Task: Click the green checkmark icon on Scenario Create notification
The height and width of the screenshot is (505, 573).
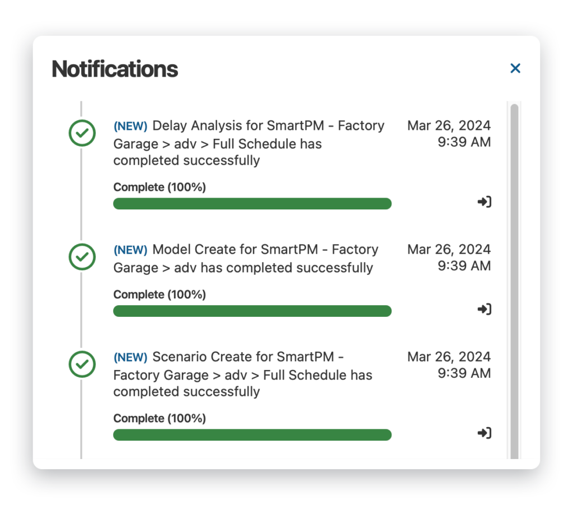Action: (x=82, y=364)
